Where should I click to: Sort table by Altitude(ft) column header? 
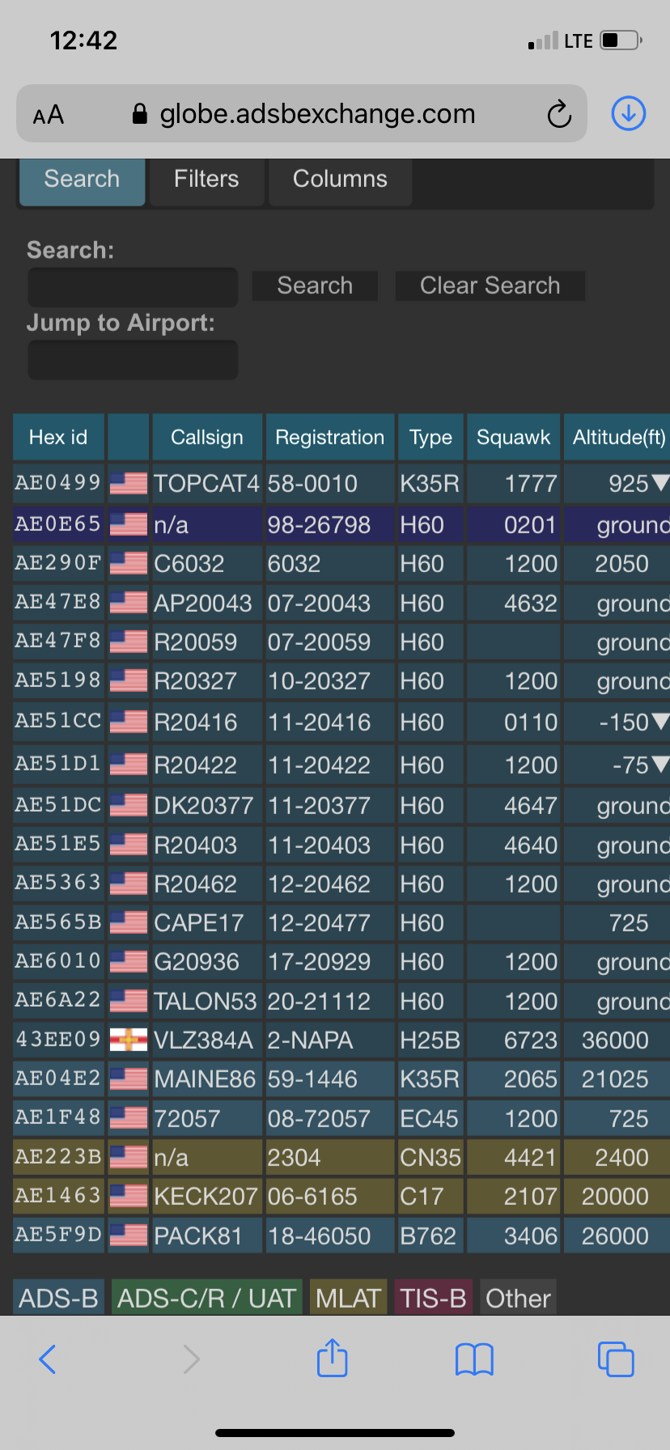619,437
